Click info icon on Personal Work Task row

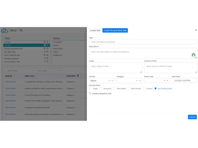coord(47,62)
